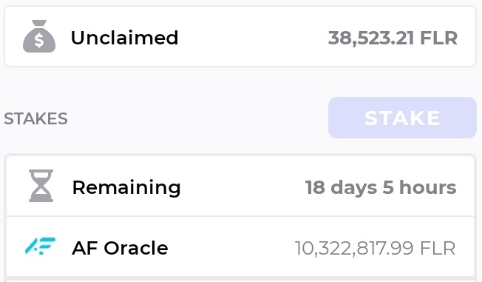Click the word 'Oracle' in provider name
This screenshot has width=482, height=282.
tap(136, 248)
